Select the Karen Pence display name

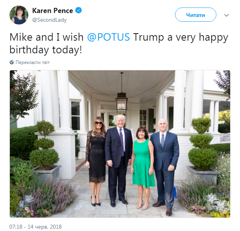(x=53, y=10)
